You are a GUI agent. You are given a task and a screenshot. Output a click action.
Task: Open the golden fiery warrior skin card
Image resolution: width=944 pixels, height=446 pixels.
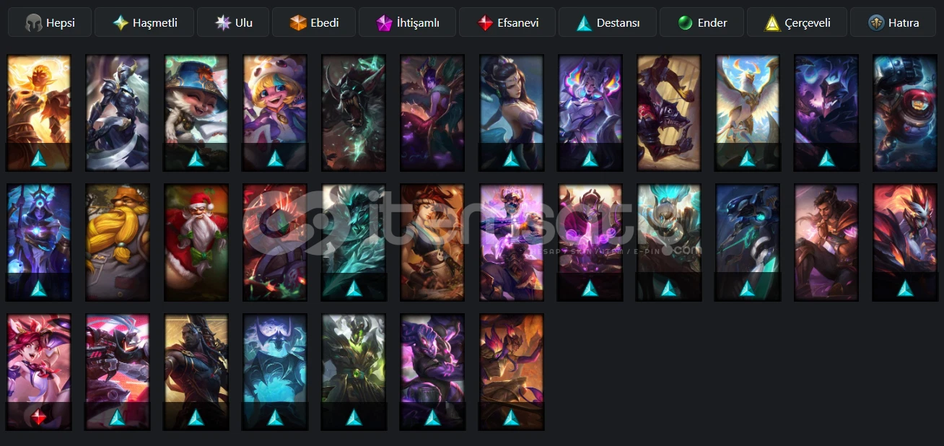[x=39, y=113]
